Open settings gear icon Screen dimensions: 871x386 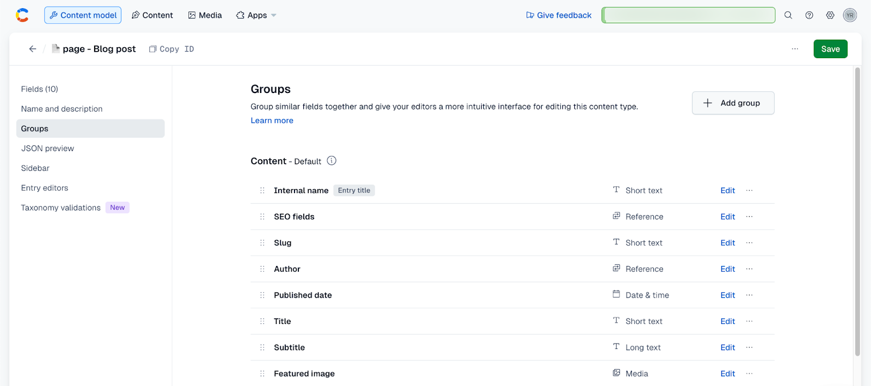830,15
